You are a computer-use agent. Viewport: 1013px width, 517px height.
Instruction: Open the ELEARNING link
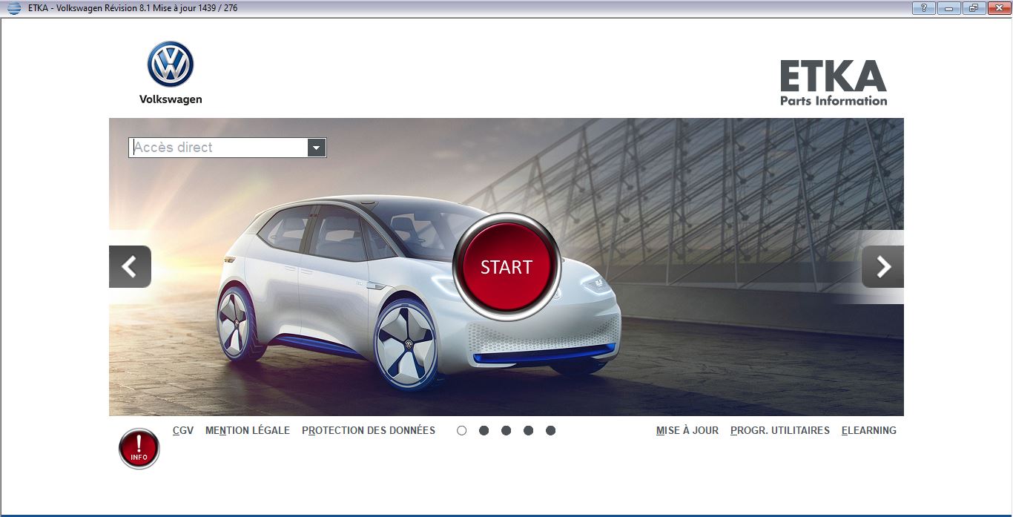click(869, 430)
